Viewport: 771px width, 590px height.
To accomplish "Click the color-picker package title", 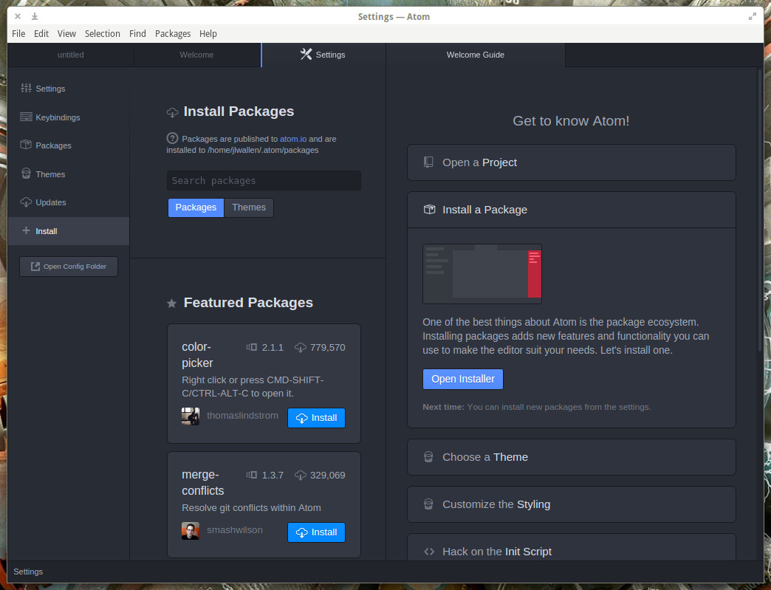I will [197, 354].
